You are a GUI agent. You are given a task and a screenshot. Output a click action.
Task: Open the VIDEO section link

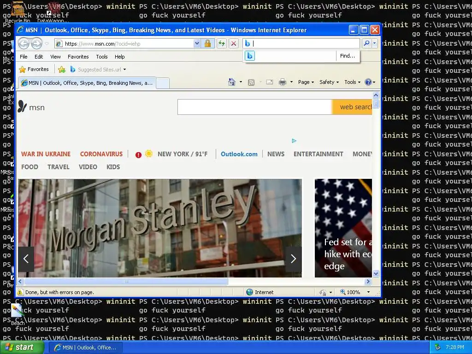click(88, 167)
